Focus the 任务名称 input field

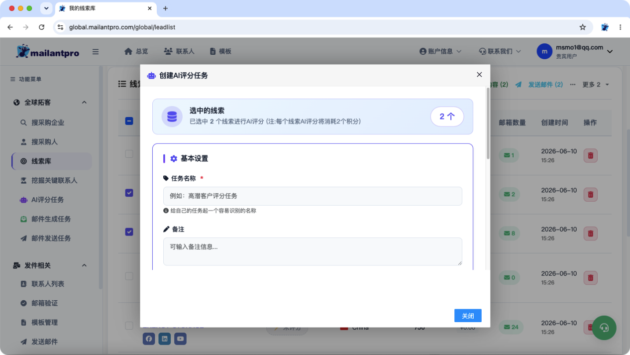click(313, 196)
